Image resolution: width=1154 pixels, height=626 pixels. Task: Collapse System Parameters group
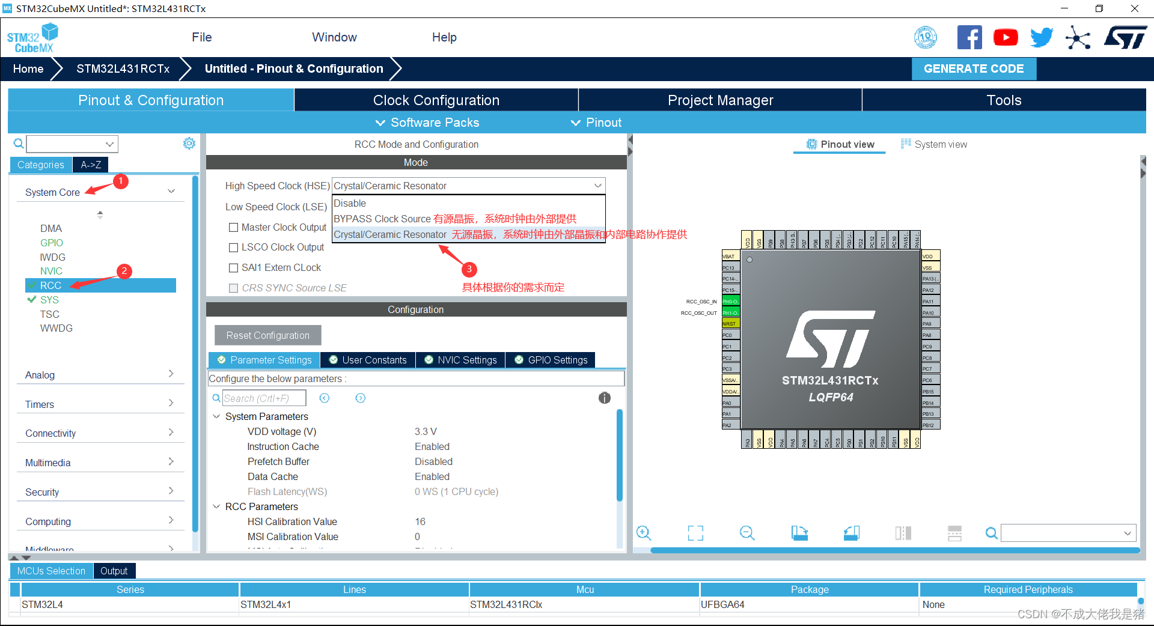216,416
